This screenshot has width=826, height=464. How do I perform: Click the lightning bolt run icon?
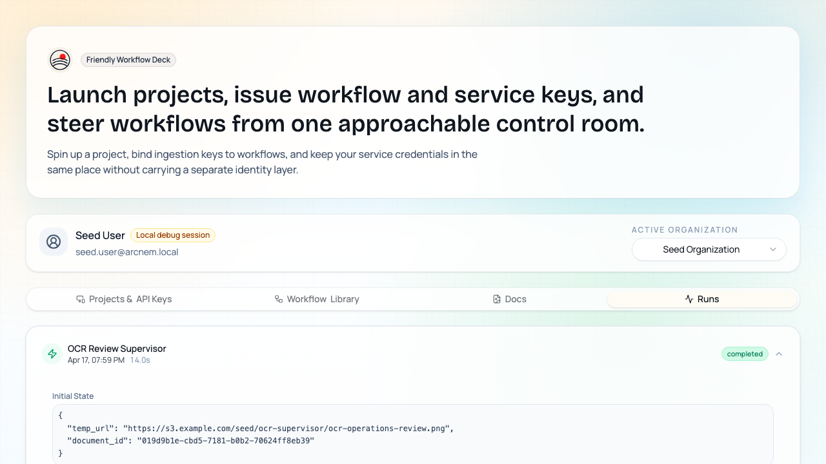pos(52,354)
